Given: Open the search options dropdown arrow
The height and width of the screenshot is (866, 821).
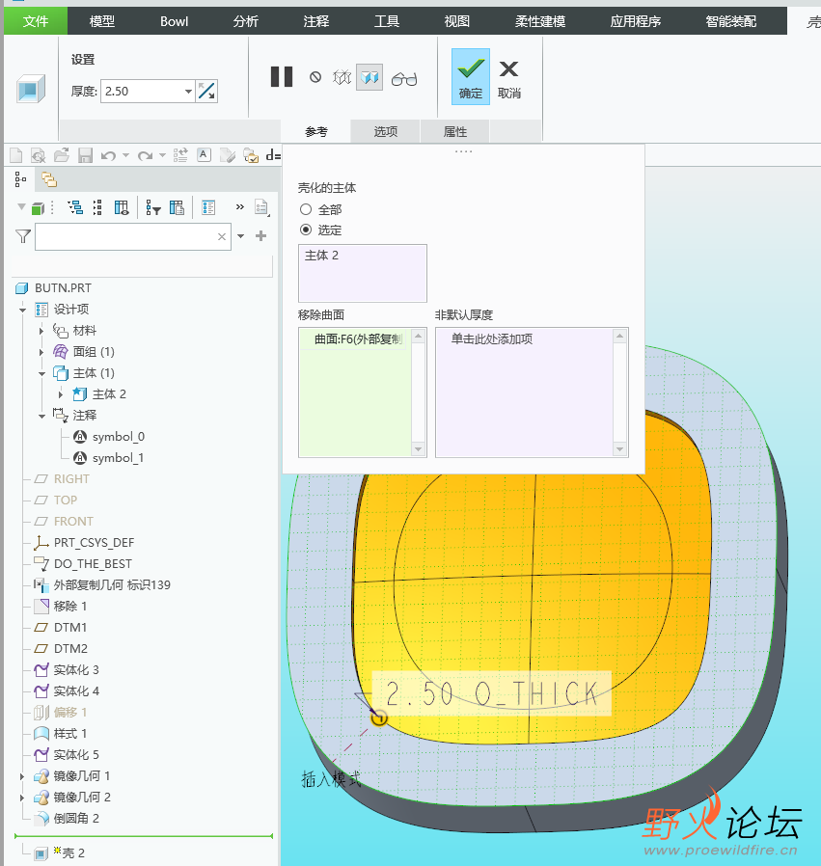Looking at the screenshot, I should tap(241, 236).
